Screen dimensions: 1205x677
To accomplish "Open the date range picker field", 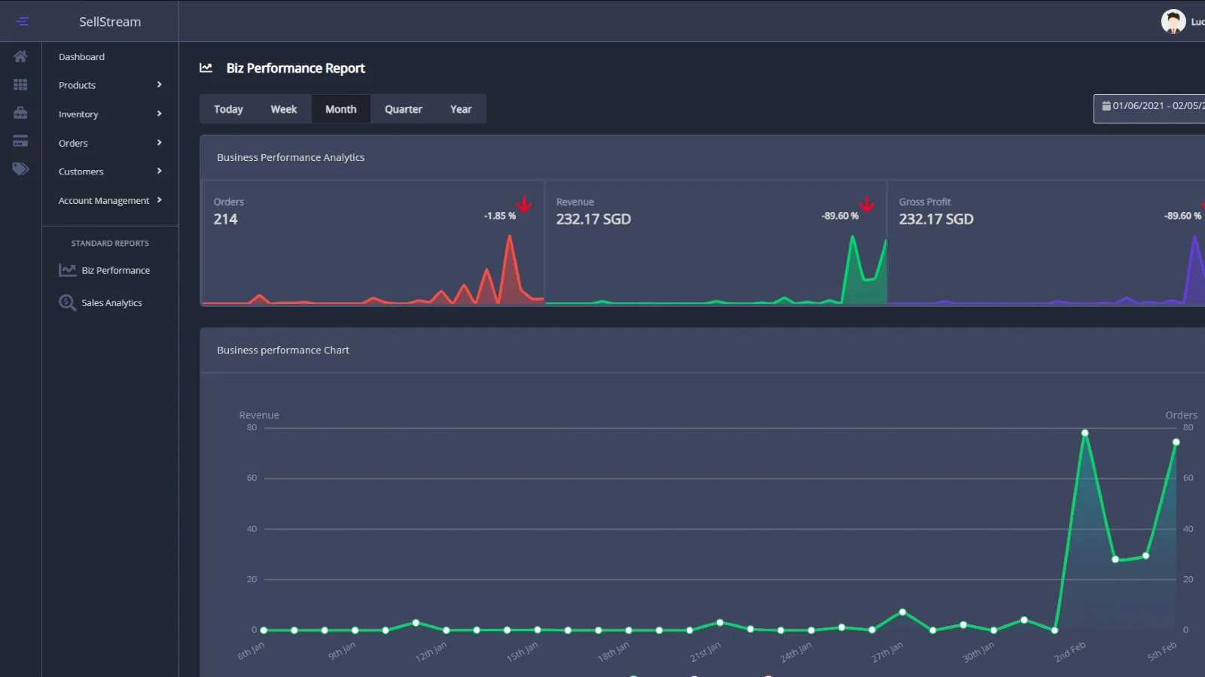I will pos(1151,107).
